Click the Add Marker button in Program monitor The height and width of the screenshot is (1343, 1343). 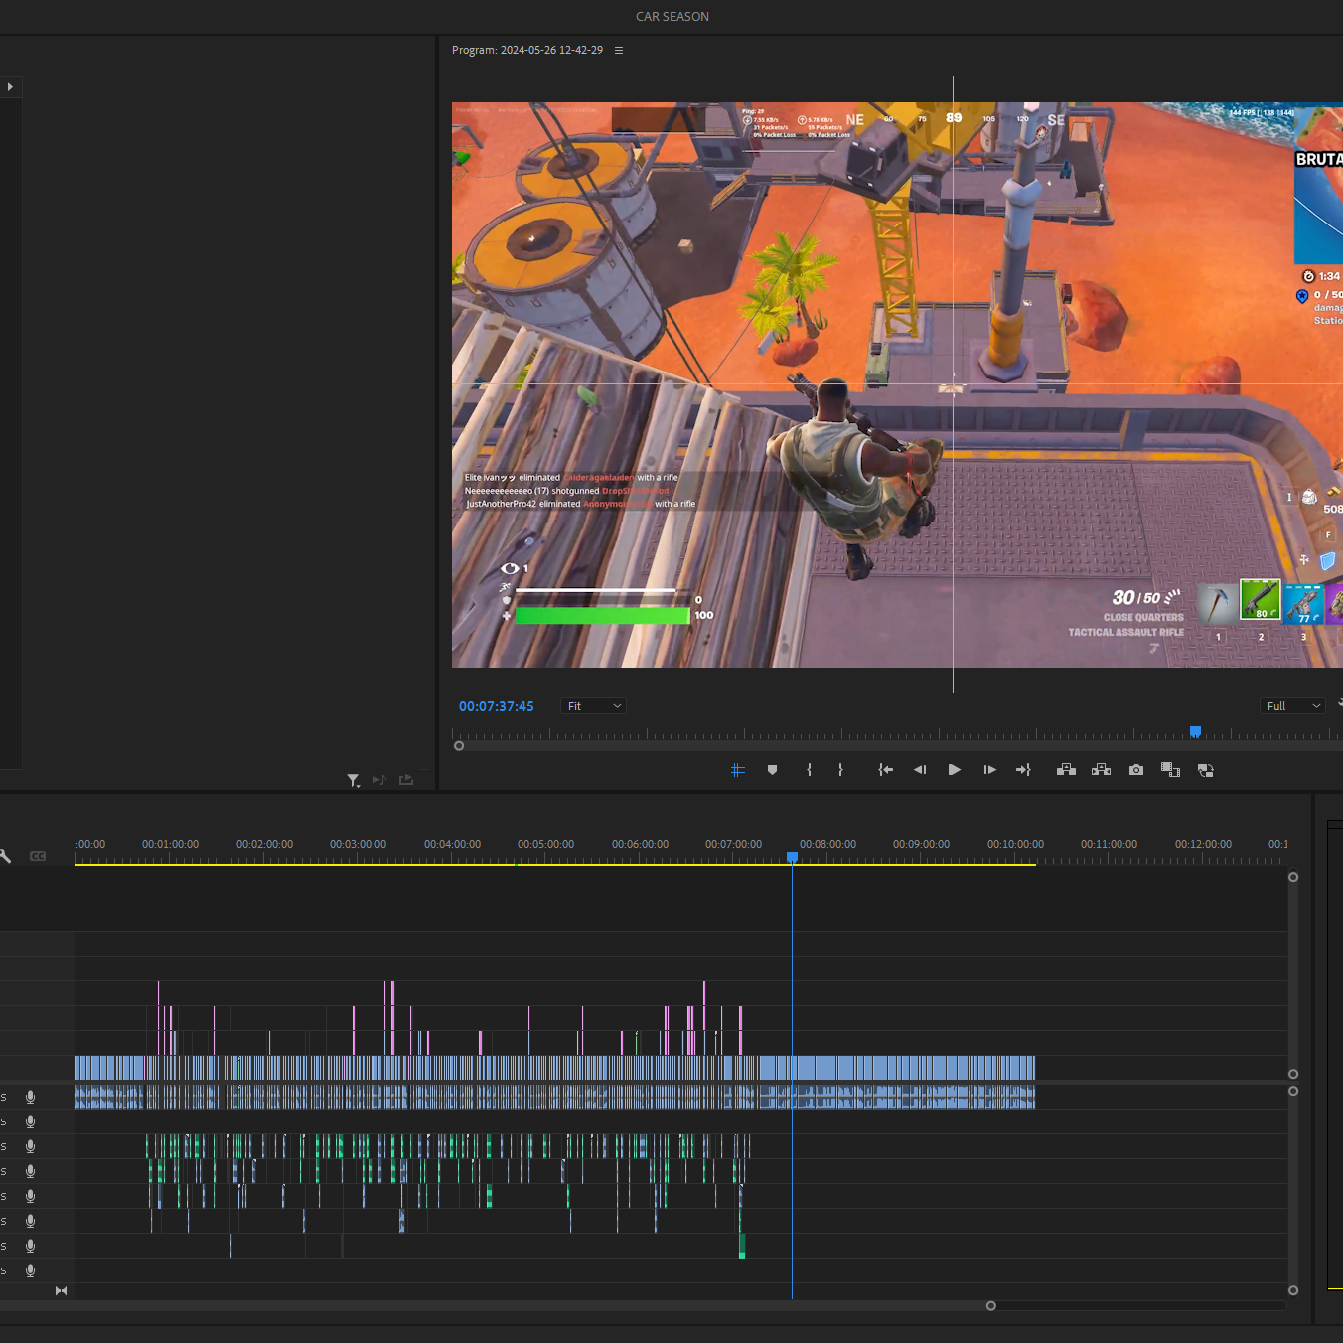tap(772, 770)
